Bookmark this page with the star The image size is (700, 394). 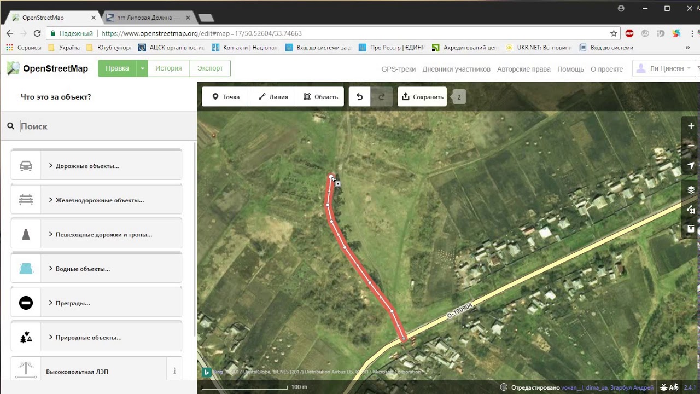(x=614, y=33)
